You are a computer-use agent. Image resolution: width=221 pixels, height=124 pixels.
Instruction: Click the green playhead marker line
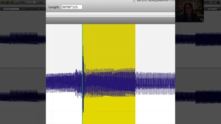pyautogui.click(x=82, y=74)
